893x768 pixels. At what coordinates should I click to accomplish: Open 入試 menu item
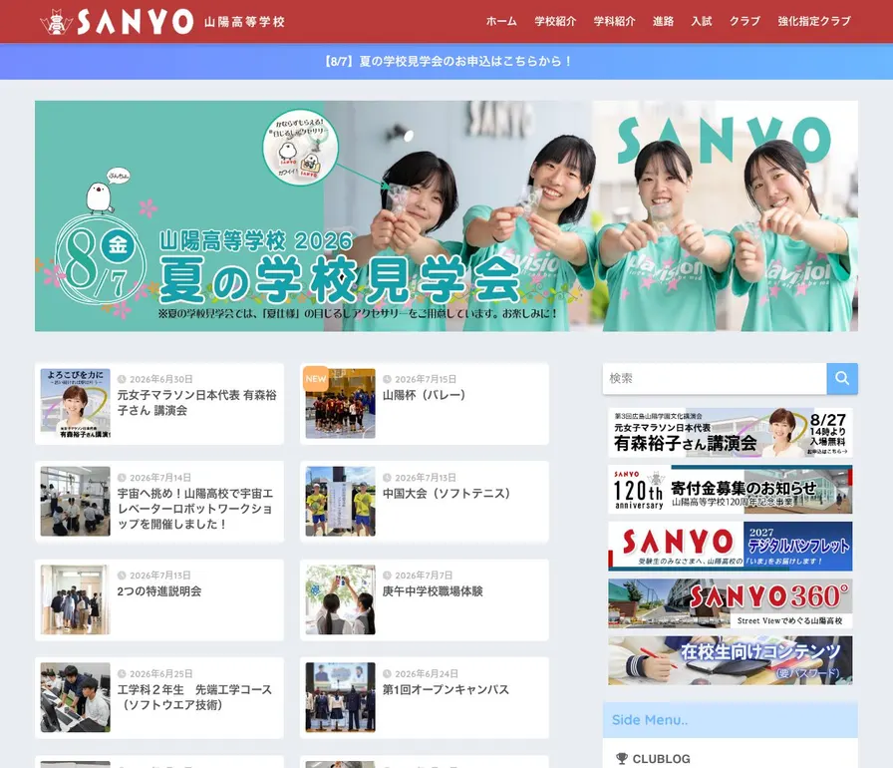pos(702,22)
